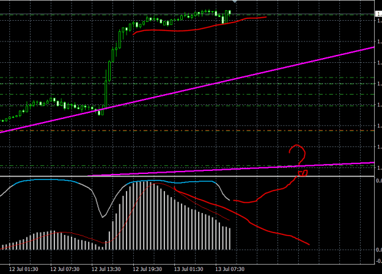Click the '12 Jul 01:30' time label

[x=24, y=269]
